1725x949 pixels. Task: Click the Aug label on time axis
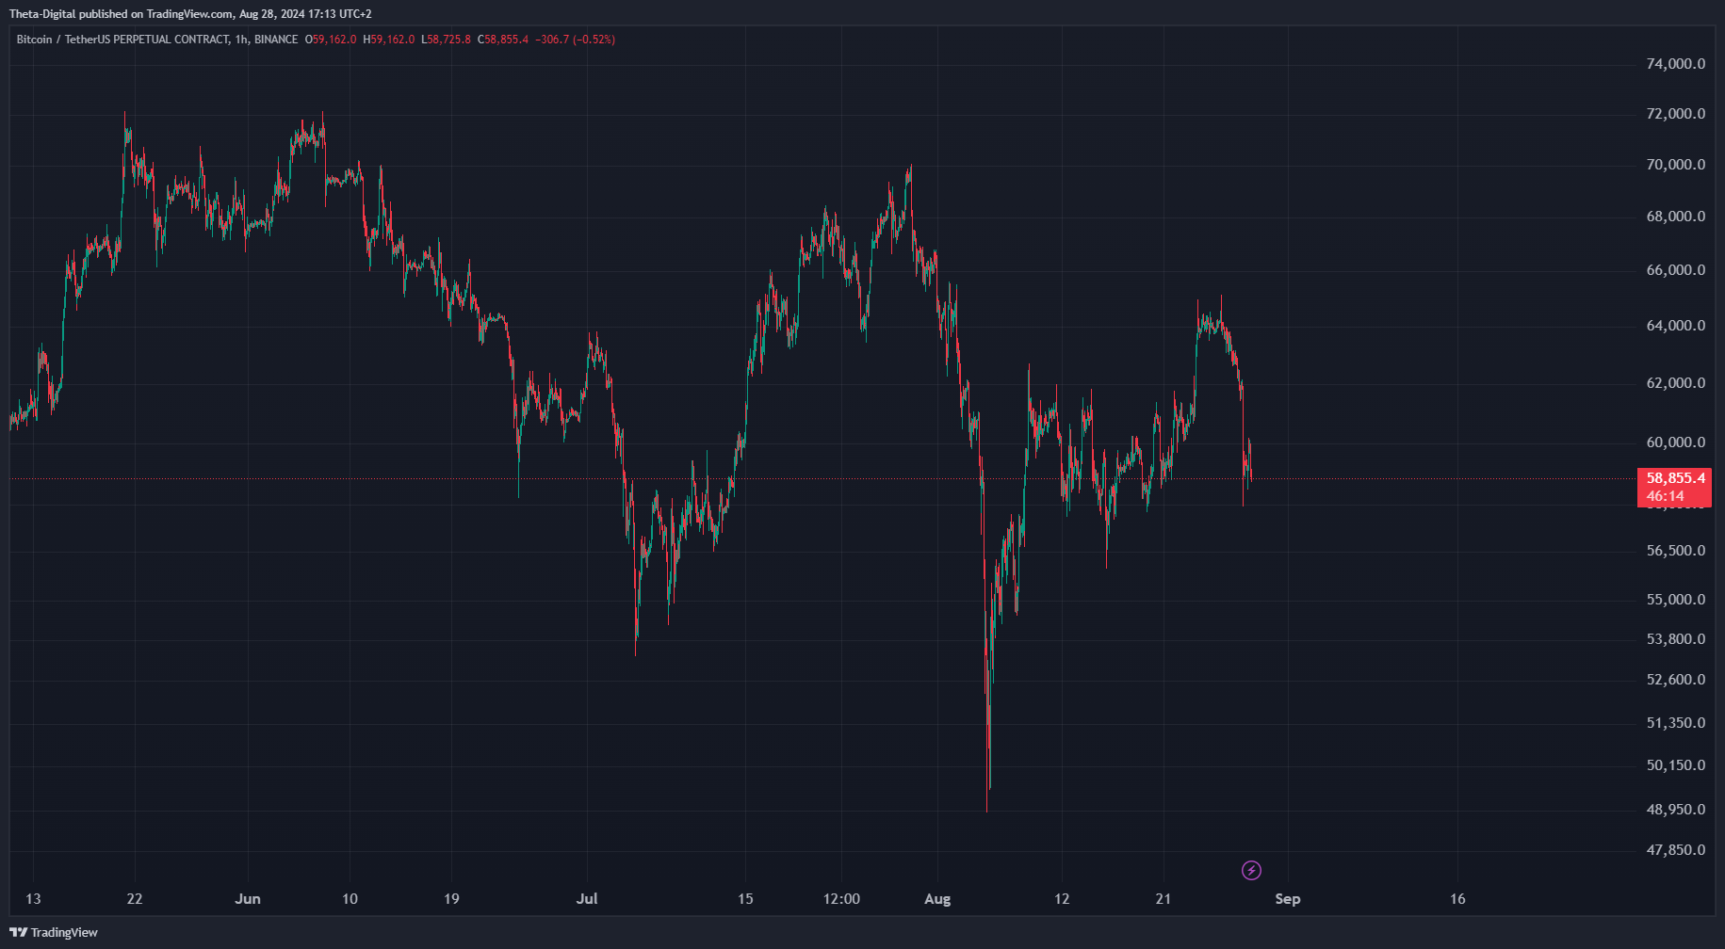pos(937,899)
